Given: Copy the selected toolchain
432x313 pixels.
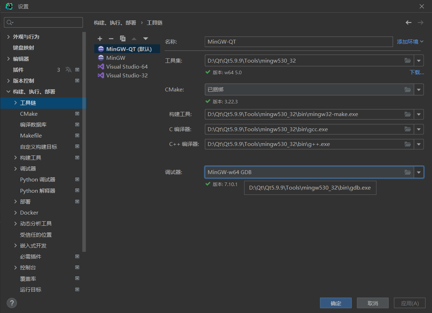Looking at the screenshot, I should (x=122, y=39).
